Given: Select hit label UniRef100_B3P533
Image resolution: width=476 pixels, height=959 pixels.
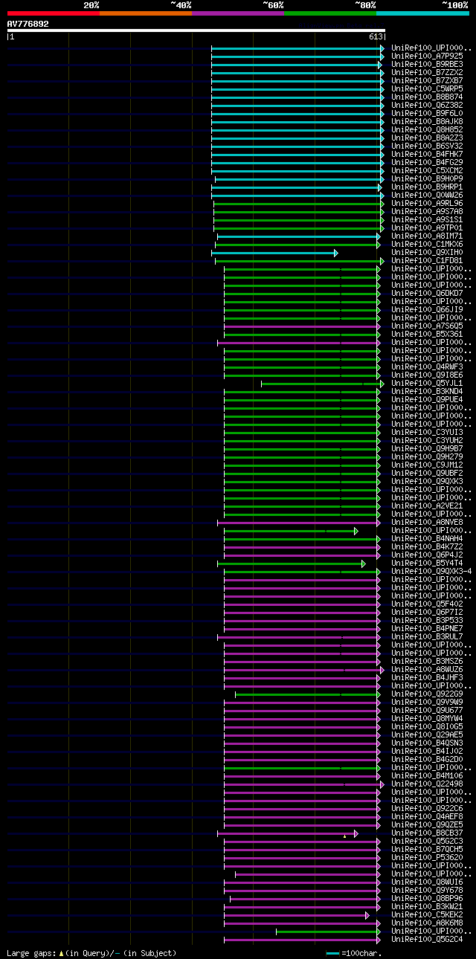Looking at the screenshot, I should pos(427,620).
